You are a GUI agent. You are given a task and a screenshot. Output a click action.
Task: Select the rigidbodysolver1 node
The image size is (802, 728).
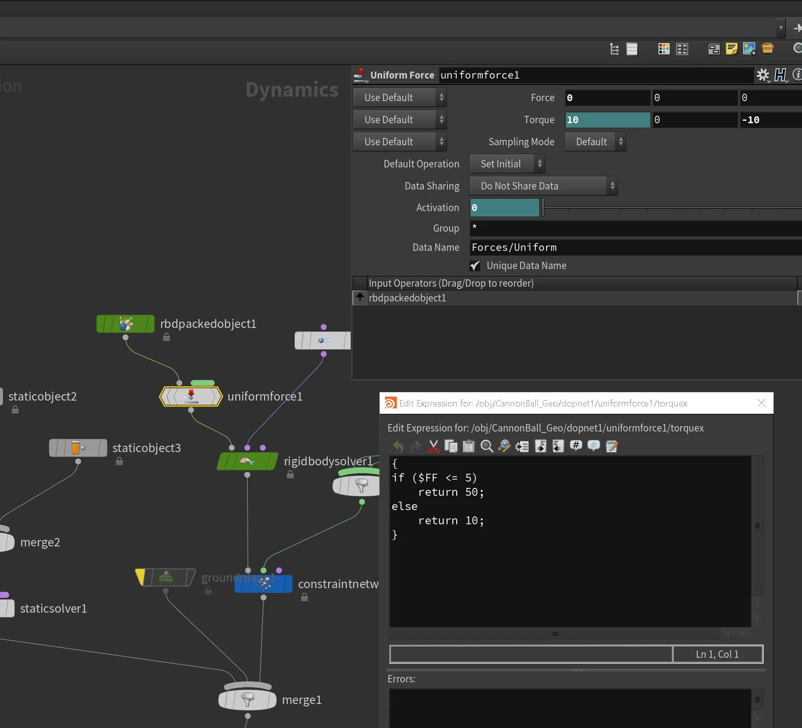(247, 461)
